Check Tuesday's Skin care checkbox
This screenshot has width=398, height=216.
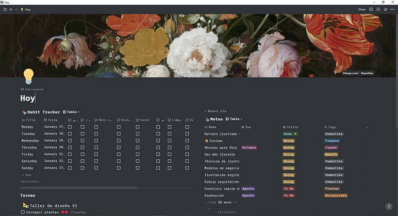(96, 134)
